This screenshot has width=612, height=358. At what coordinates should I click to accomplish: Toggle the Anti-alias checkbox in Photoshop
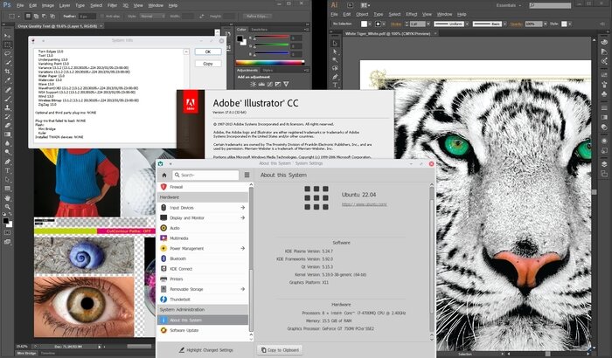pos(102,17)
